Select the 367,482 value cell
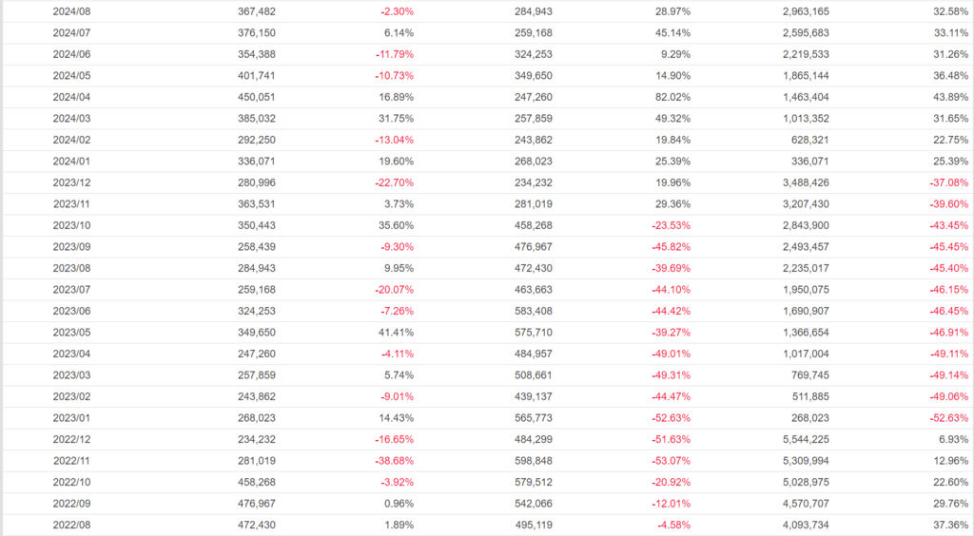The height and width of the screenshot is (536, 974). pyautogui.click(x=256, y=11)
